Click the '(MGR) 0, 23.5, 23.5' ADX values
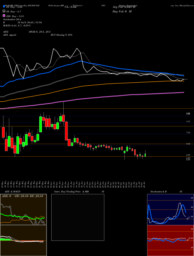Viewport: 194px width, 256px height. [39, 32]
